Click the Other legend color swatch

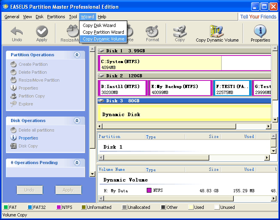pos(163,207)
